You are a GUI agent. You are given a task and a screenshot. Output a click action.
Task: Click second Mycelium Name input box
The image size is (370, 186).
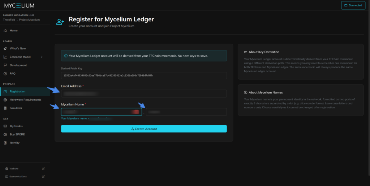[186, 112]
